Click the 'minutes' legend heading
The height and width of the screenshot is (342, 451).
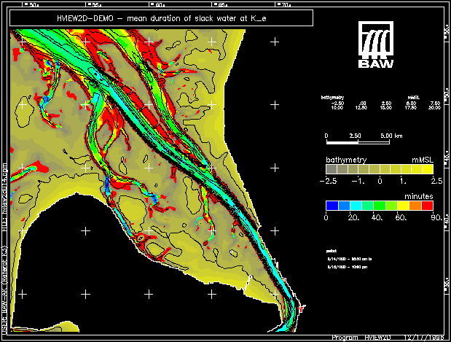coord(418,196)
